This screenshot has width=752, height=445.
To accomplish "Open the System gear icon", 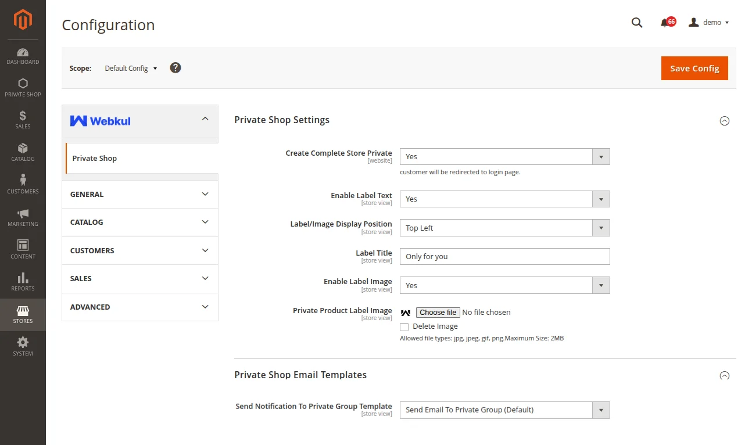I will pos(23,342).
